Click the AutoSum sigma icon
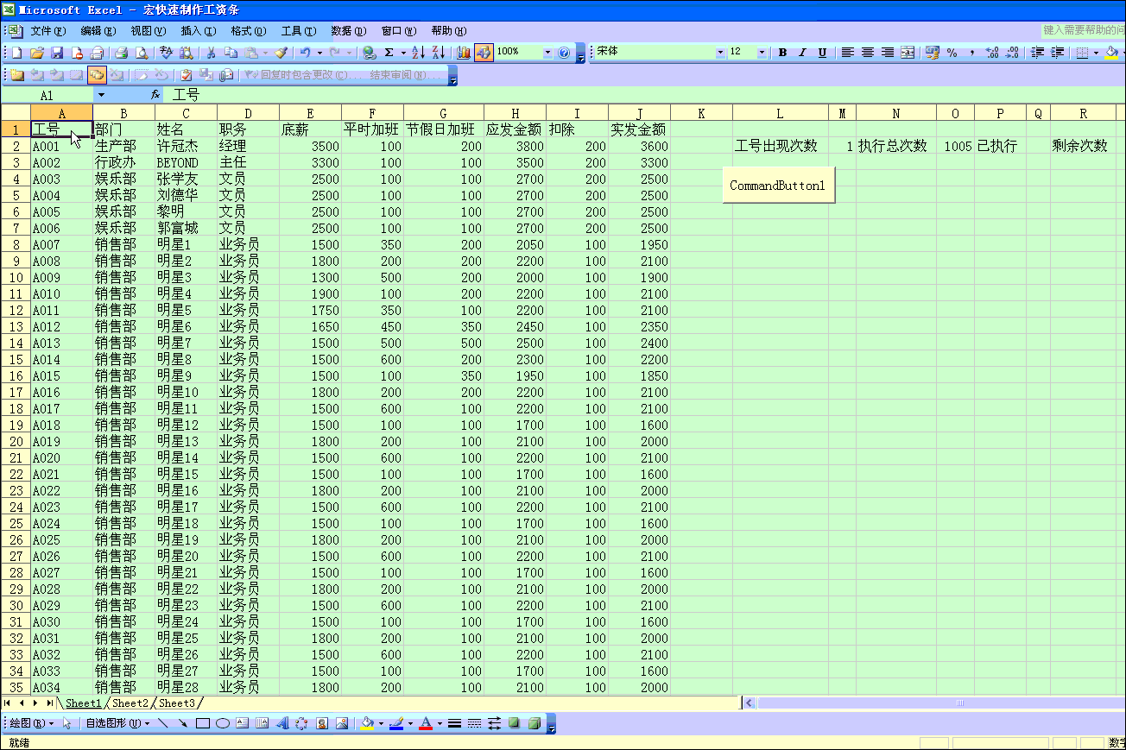The height and width of the screenshot is (750, 1126). click(389, 53)
